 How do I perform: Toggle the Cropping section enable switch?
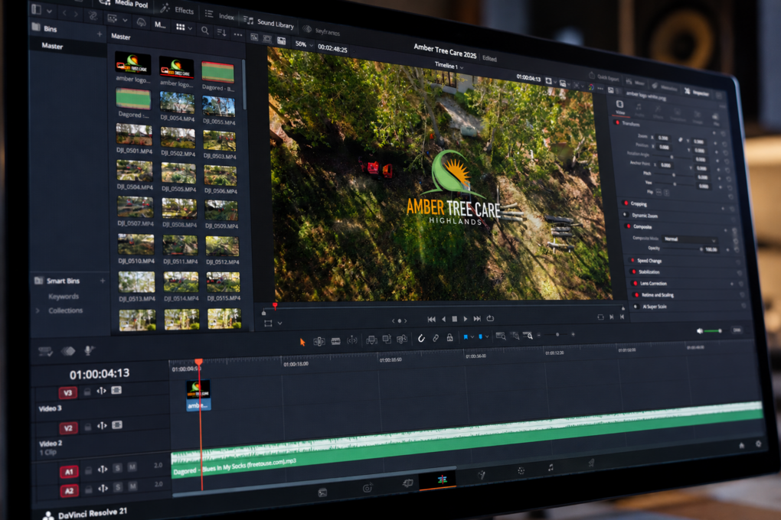[x=626, y=203]
